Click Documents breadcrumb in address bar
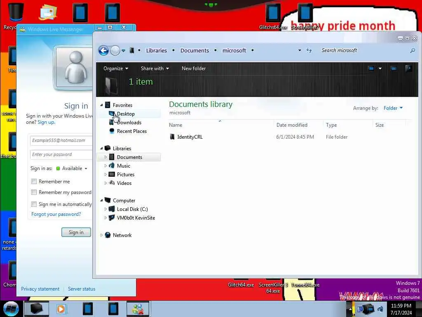The image size is (422, 317). [195, 50]
